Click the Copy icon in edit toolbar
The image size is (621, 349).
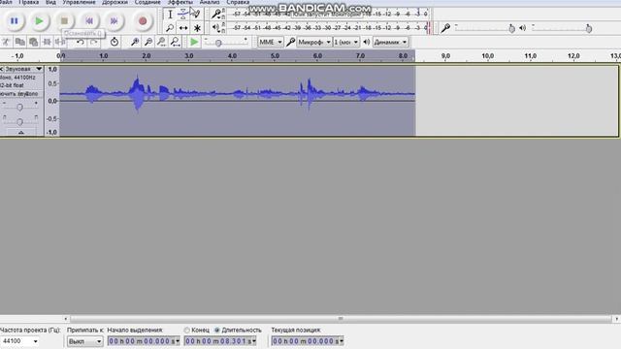pos(19,42)
